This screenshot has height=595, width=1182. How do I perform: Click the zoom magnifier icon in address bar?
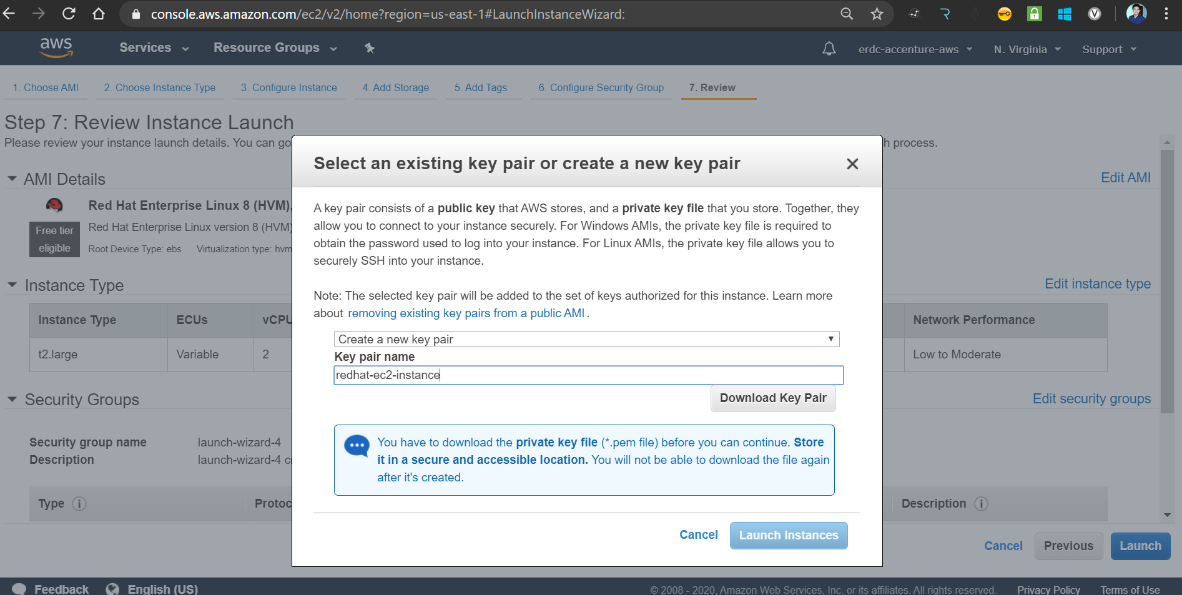(x=847, y=14)
